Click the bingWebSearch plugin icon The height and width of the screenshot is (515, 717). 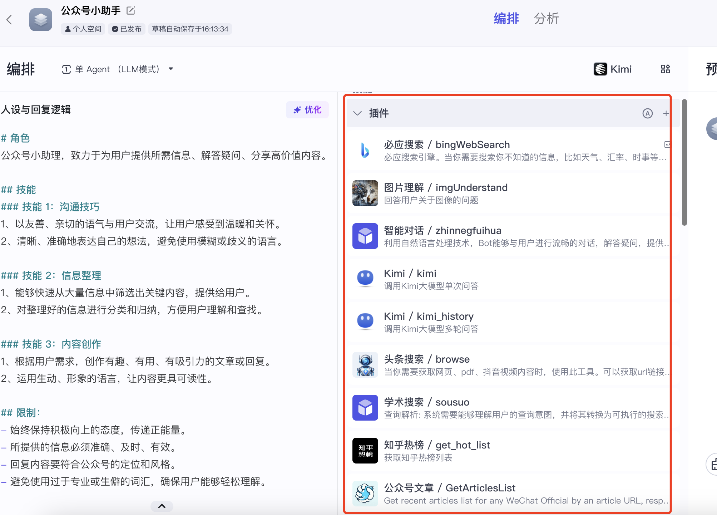coord(365,150)
